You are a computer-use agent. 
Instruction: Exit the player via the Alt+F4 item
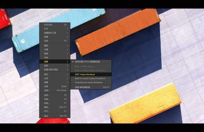[x=55, y=116]
